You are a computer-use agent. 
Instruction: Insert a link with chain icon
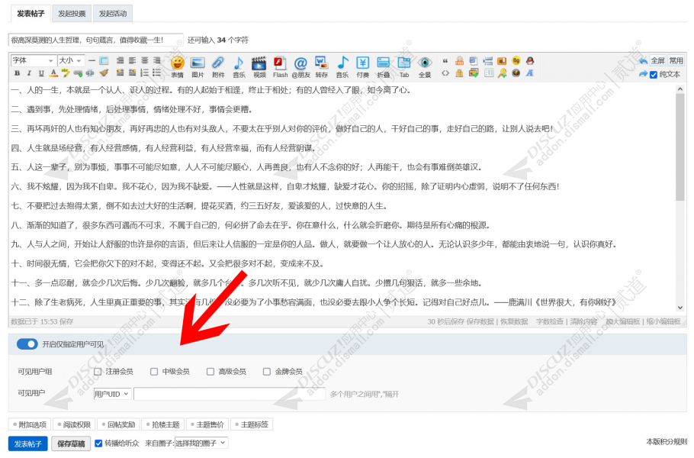click(x=79, y=73)
